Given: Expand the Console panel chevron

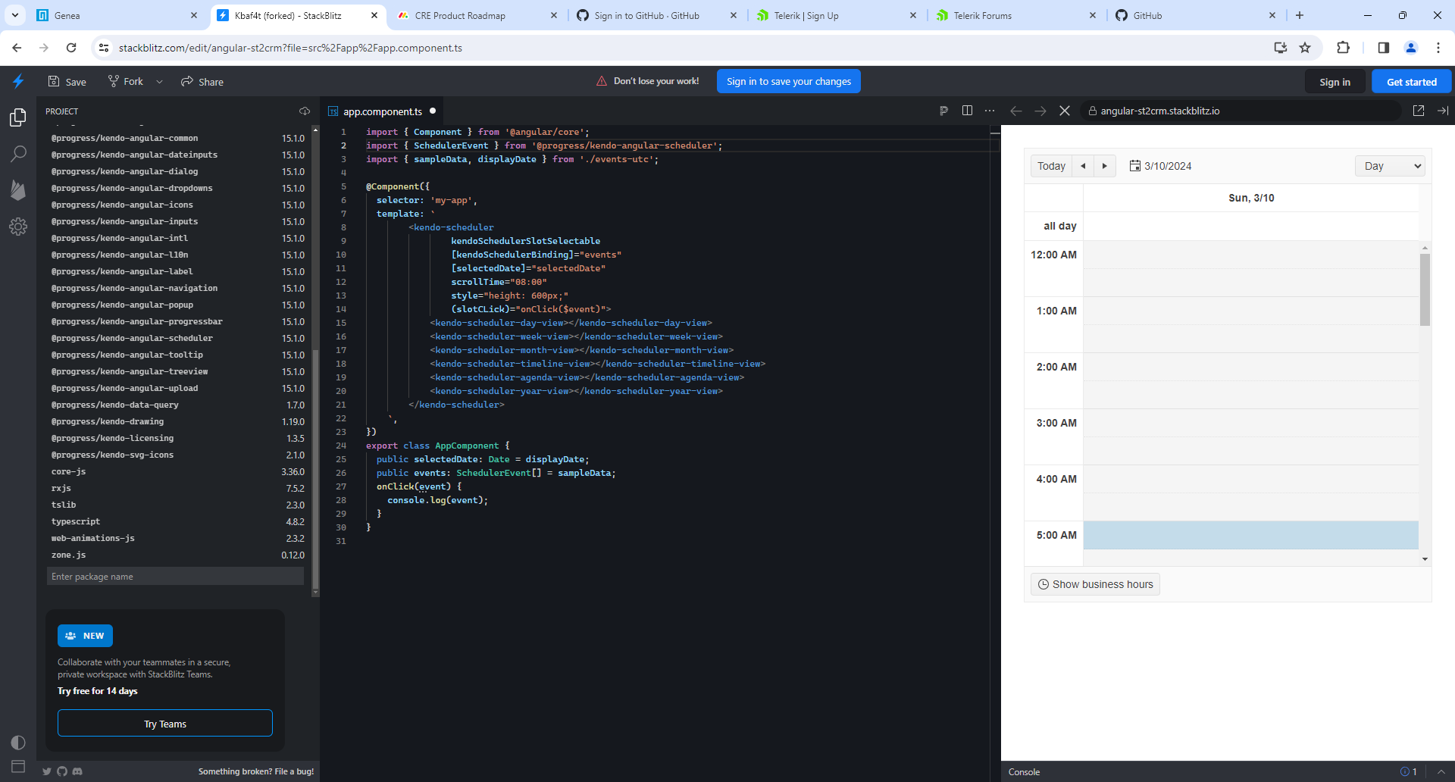Looking at the screenshot, I should pyautogui.click(x=1441, y=771).
